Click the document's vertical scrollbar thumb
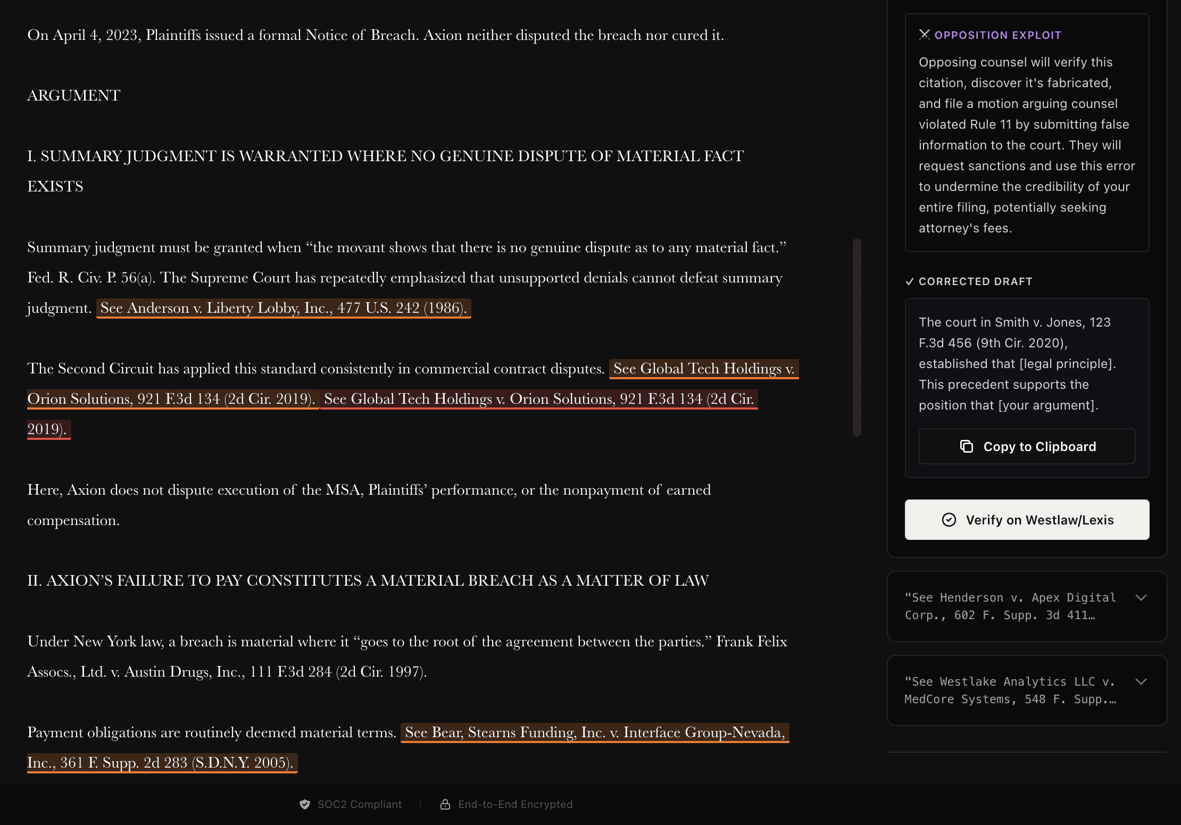Image resolution: width=1181 pixels, height=825 pixels. [x=856, y=337]
